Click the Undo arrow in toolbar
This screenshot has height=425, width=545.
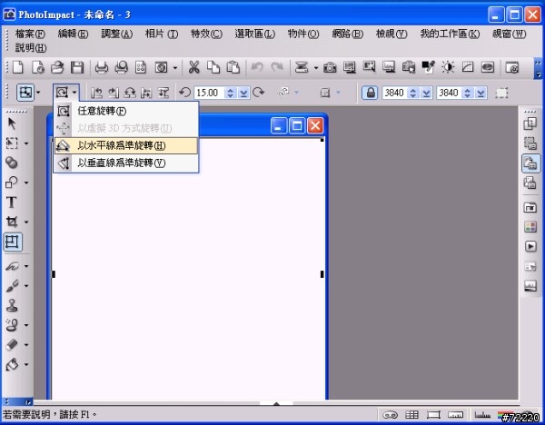[257, 66]
